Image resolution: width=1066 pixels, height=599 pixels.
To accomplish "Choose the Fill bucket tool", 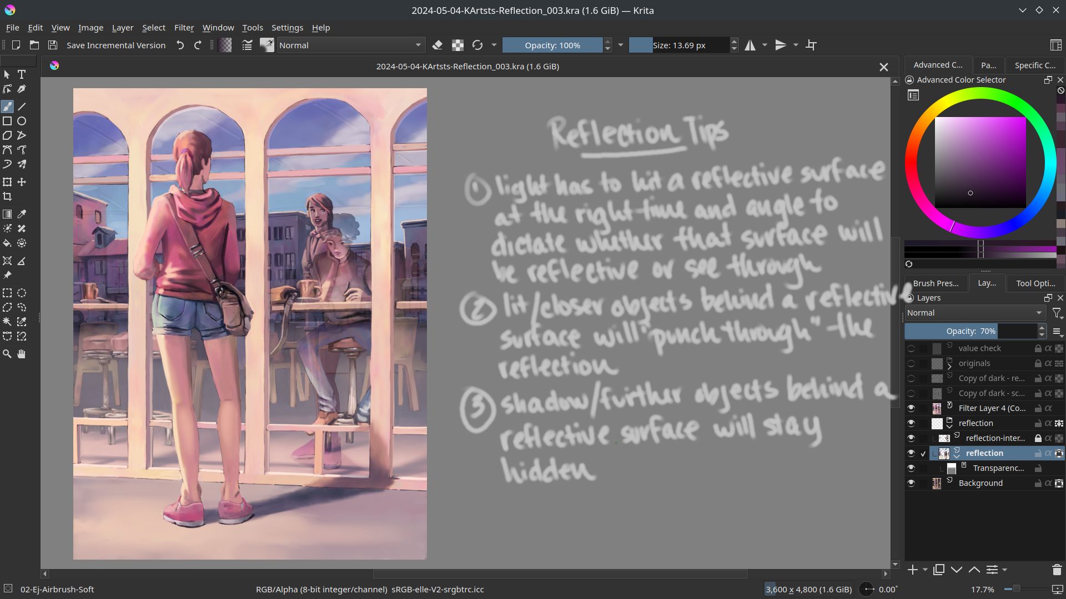I will pos(7,243).
